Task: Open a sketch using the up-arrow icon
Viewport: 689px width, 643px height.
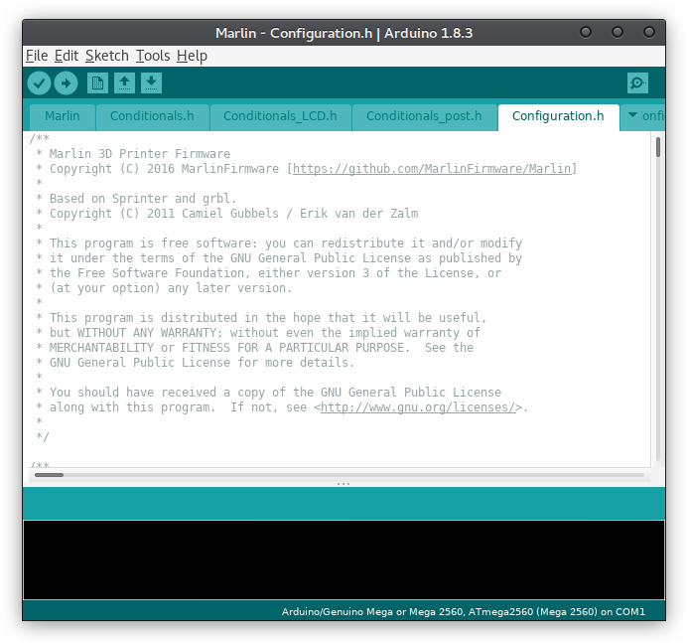Action: point(124,83)
